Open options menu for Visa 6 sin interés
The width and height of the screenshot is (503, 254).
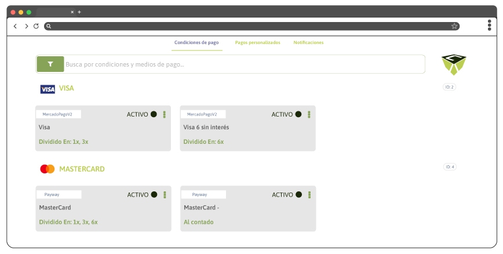[309, 114]
